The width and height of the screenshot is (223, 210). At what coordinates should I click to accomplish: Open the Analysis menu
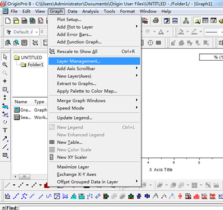(90, 11)
